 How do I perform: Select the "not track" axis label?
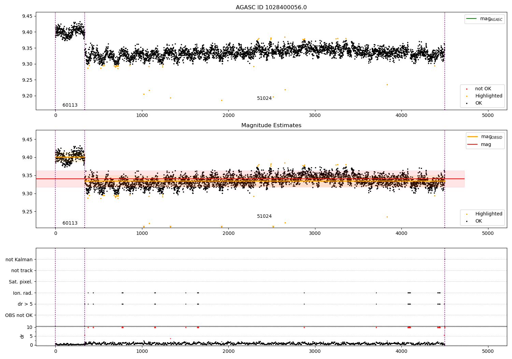pos(22,270)
